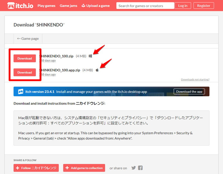Viewport: 223px width, 174px height.
Task: Click the itch version 23.4.1 text
Action: pos(40,92)
